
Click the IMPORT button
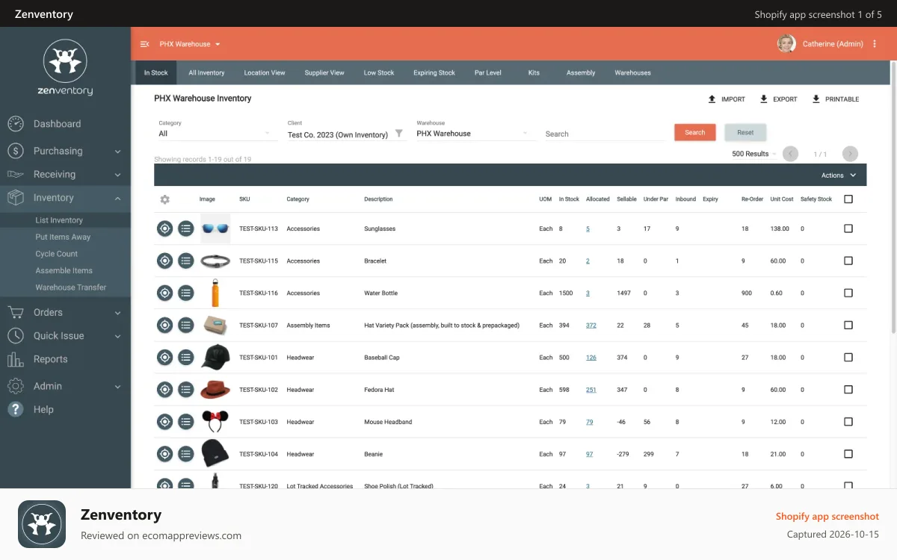coord(727,99)
